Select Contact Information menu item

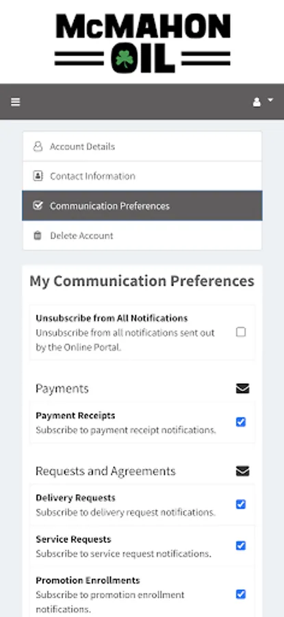tap(142, 176)
